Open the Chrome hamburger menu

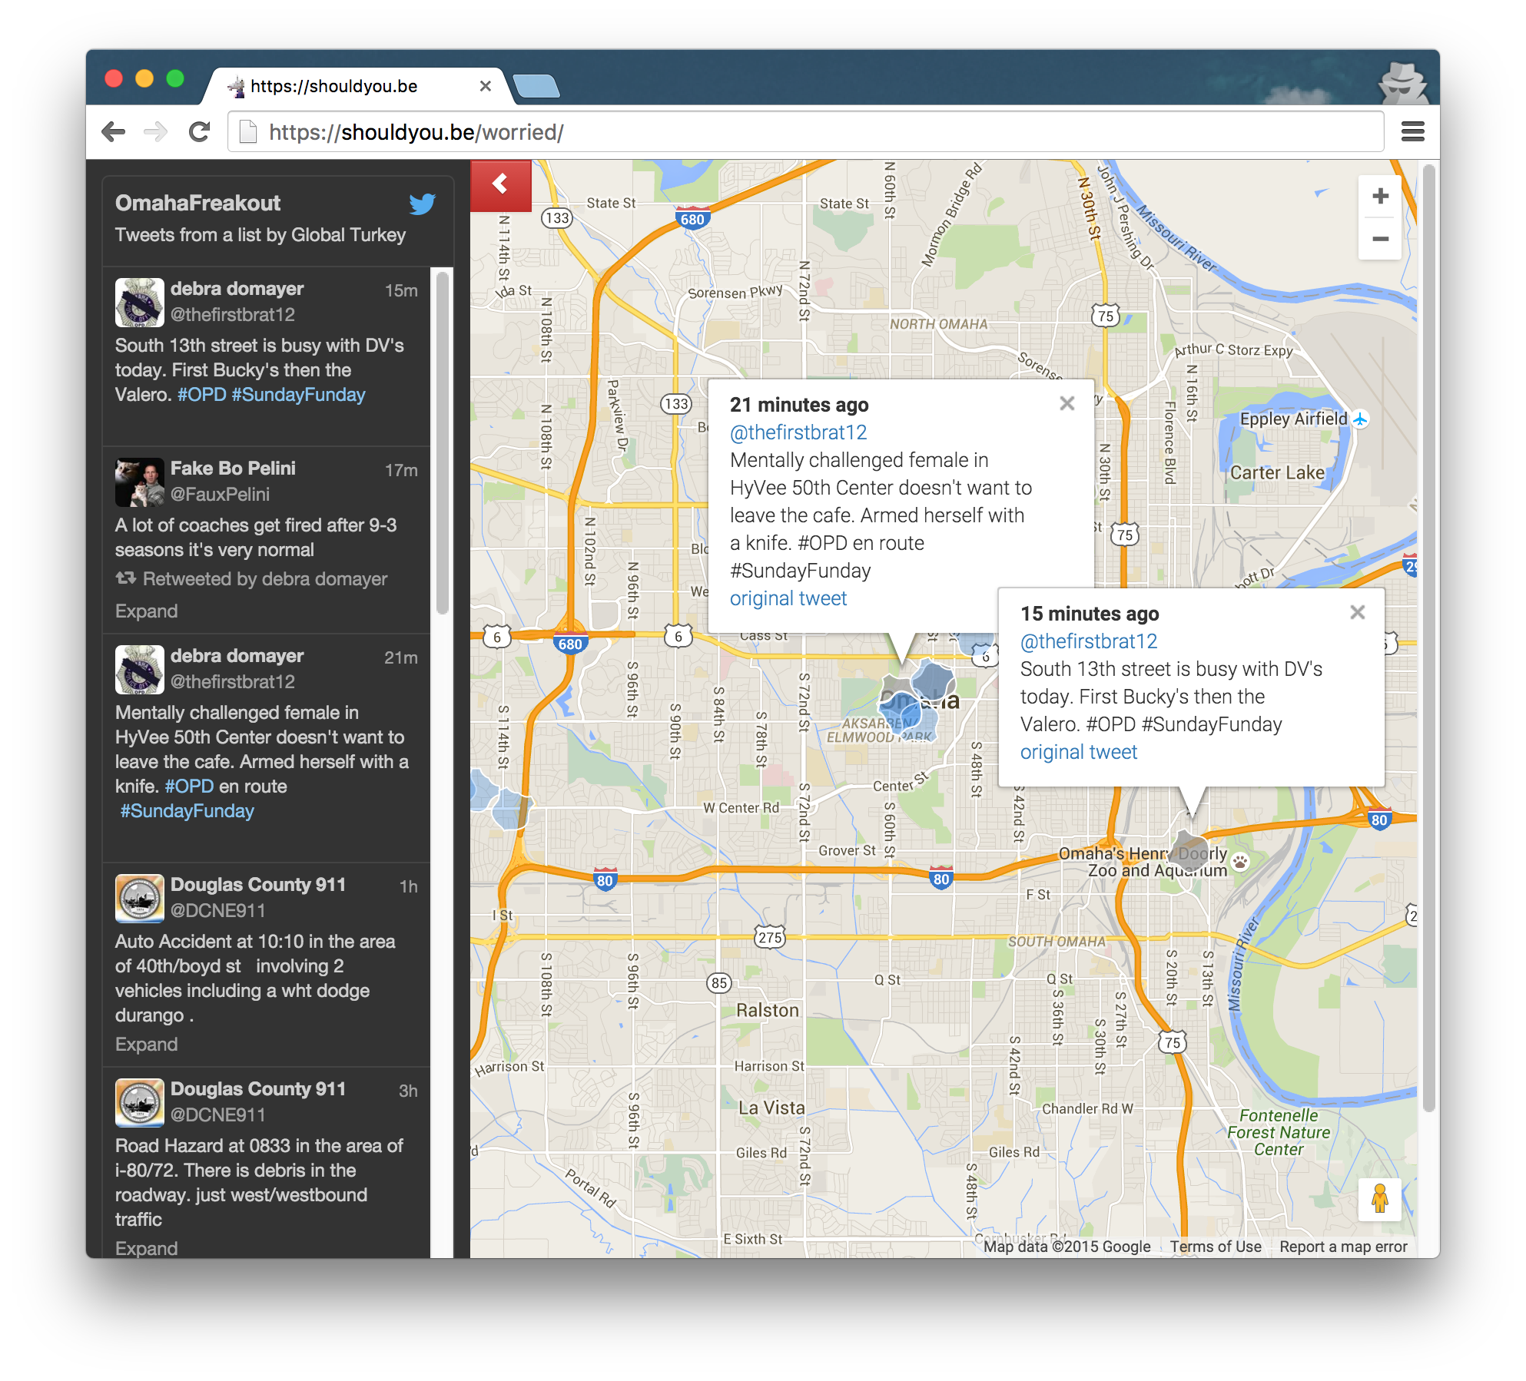click(x=1412, y=132)
